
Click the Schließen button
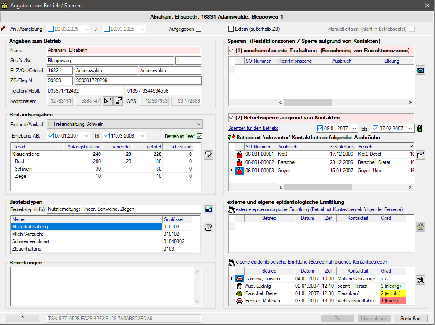[410, 319]
